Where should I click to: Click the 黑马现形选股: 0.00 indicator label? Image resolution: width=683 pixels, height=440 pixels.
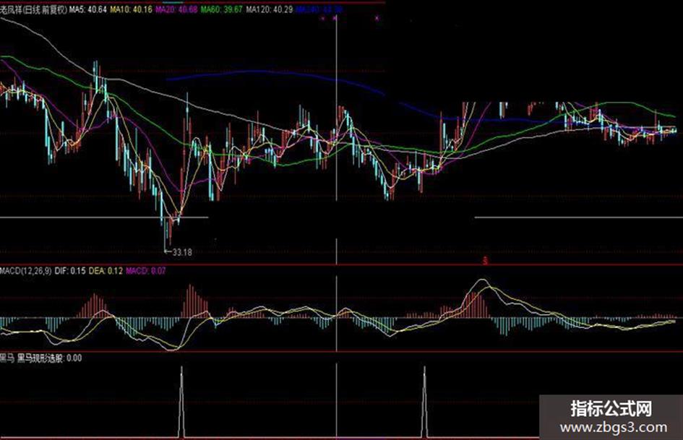click(49, 358)
